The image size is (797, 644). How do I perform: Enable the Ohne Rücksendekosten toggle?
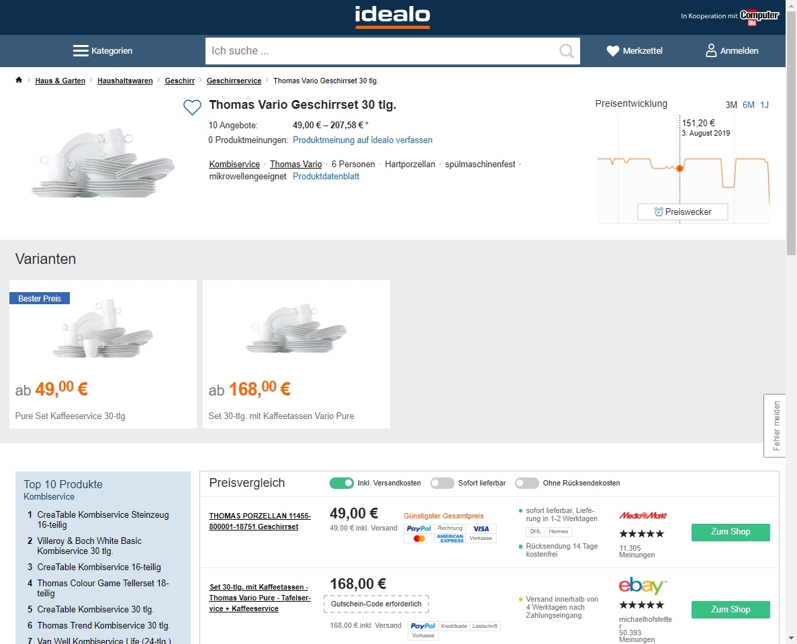tap(527, 483)
